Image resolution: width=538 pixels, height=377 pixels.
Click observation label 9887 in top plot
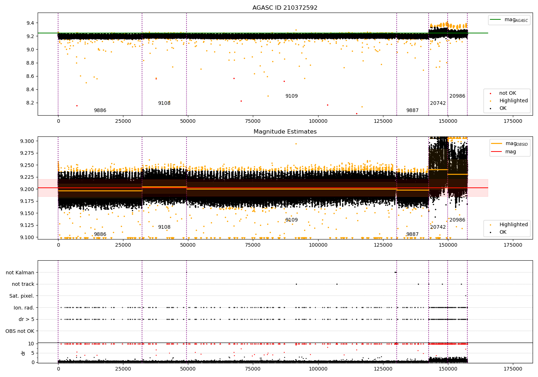[x=412, y=110]
